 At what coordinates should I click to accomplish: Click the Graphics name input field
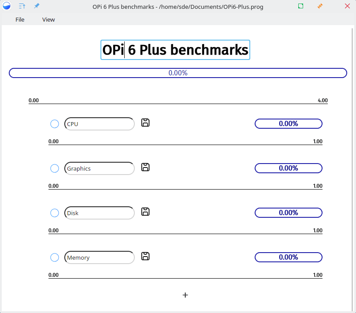[100, 168]
